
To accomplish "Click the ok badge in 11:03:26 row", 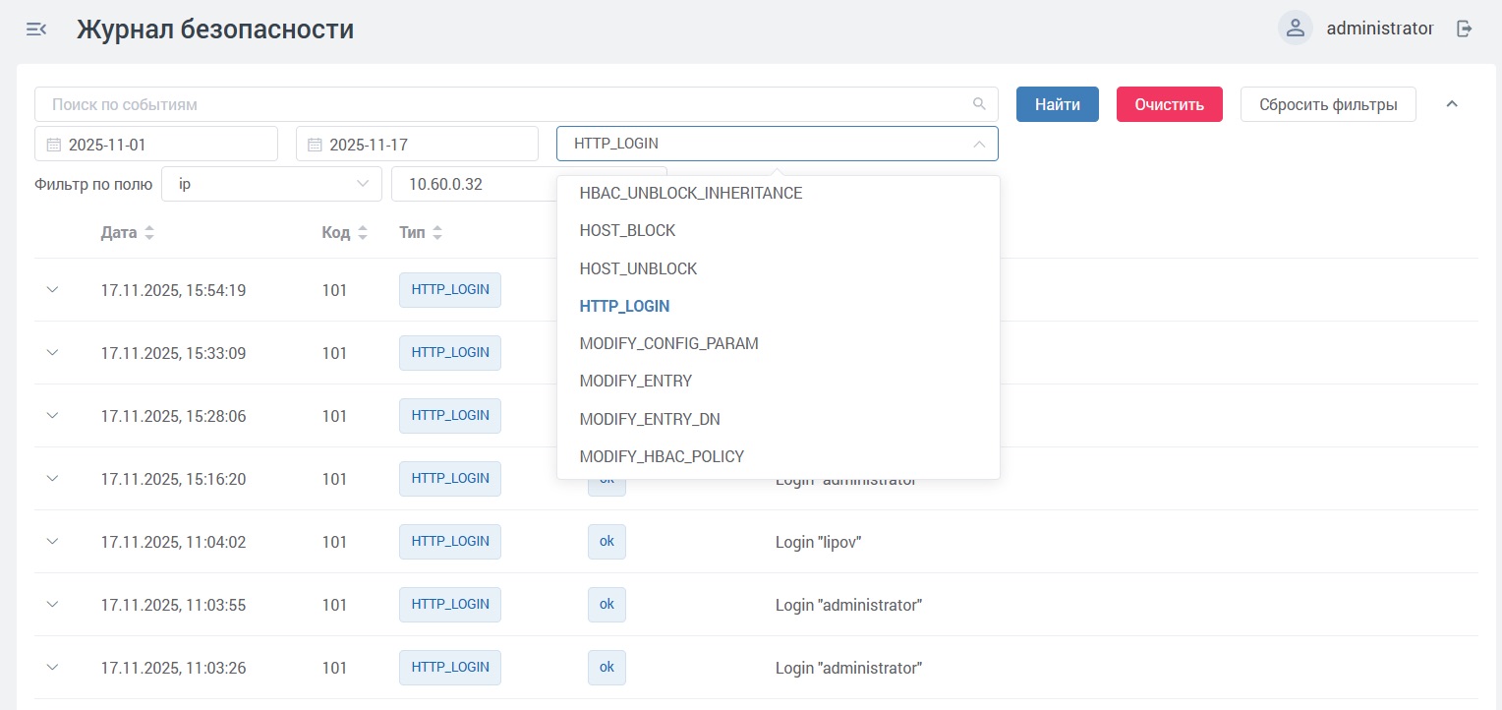I will click(x=607, y=668).
